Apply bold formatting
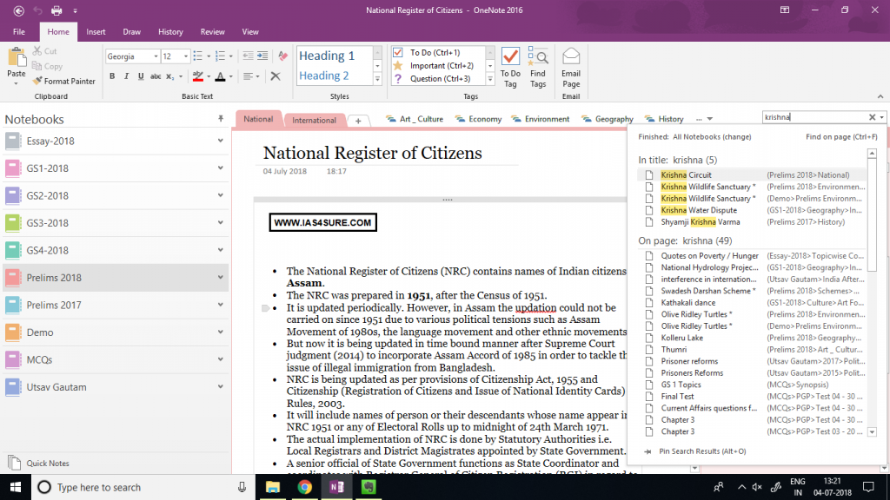890x500 pixels. coord(112,76)
